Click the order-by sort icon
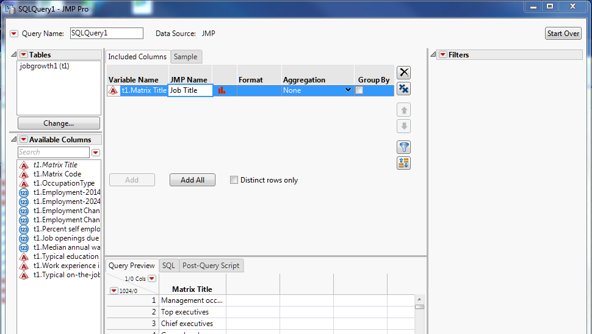592x334 pixels. 403,163
